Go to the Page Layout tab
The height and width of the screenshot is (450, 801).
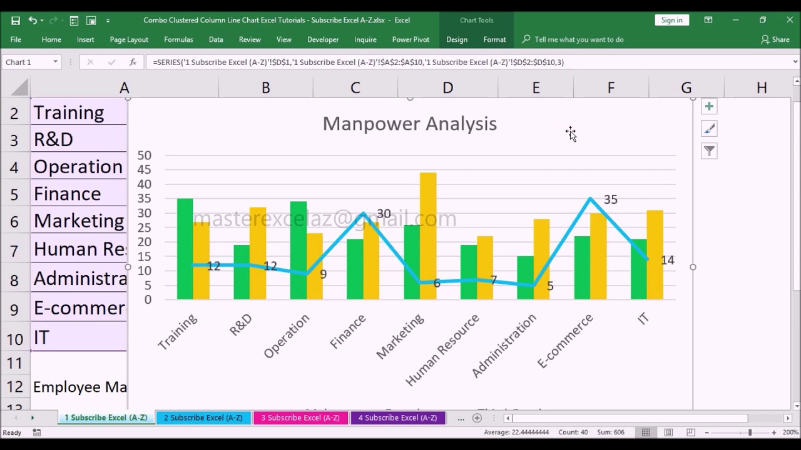[x=129, y=39]
